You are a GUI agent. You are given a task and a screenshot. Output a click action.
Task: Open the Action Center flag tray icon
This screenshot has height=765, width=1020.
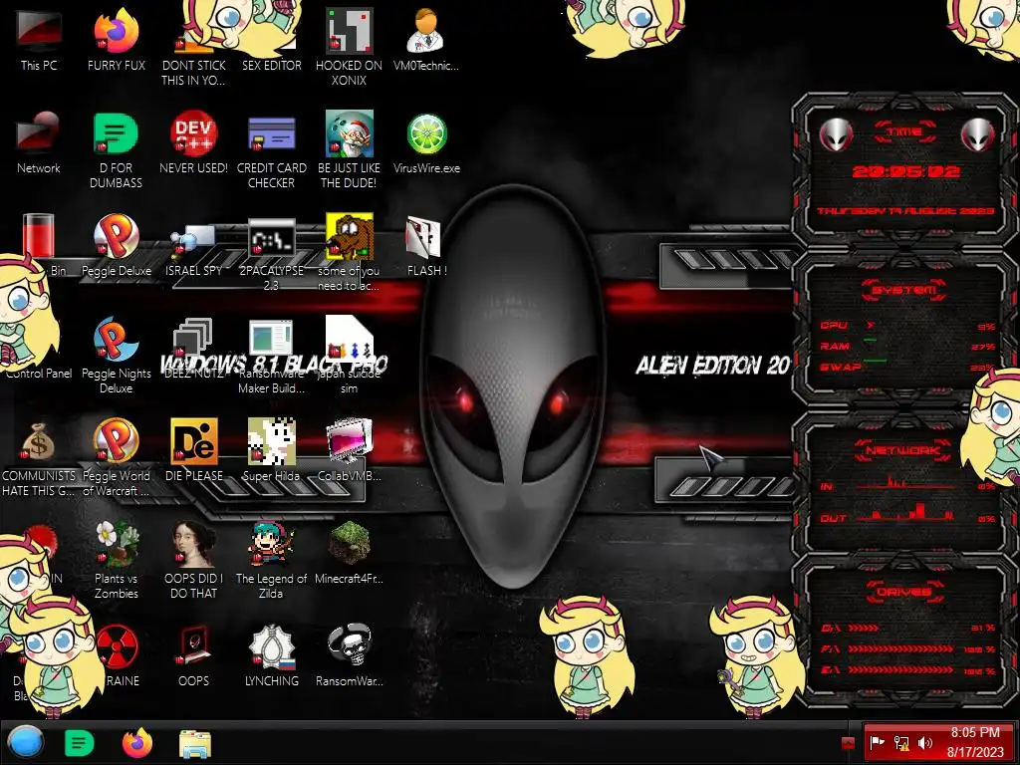pos(878,742)
